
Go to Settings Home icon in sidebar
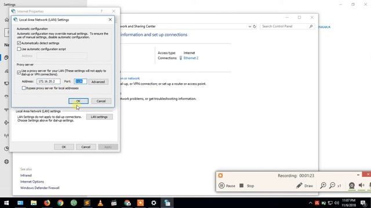(x=6, y=20)
